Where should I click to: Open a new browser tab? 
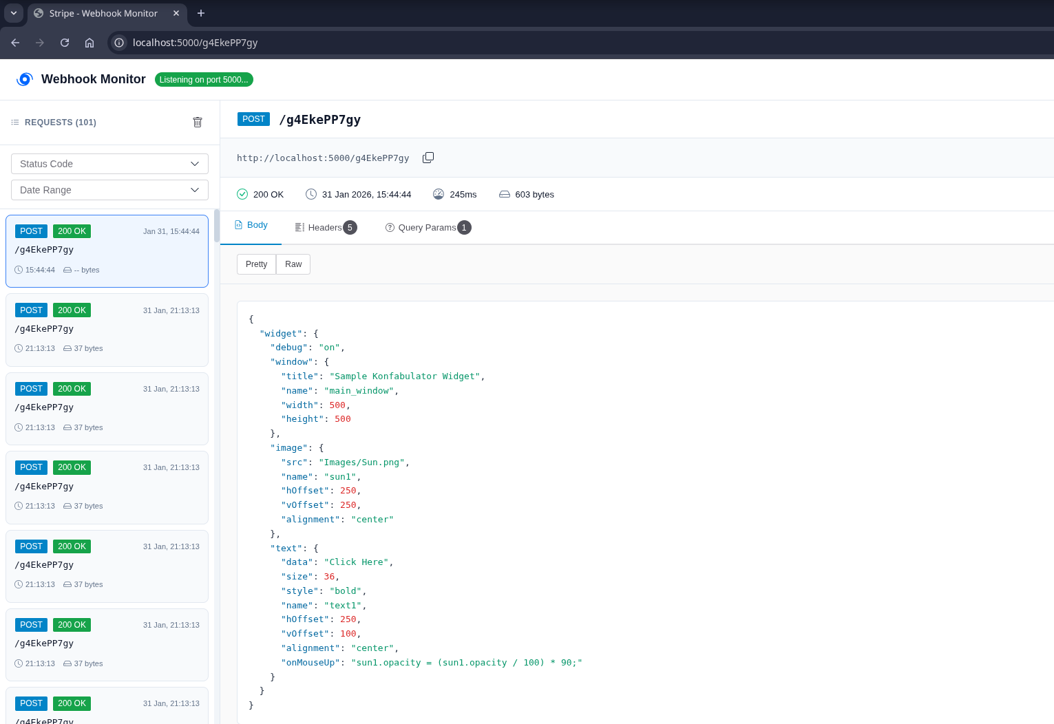point(201,13)
